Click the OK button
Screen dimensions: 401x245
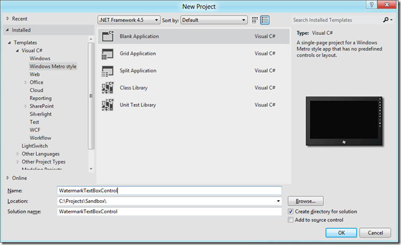click(x=341, y=233)
